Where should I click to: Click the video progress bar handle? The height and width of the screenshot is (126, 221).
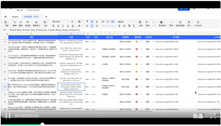tap(42, 124)
